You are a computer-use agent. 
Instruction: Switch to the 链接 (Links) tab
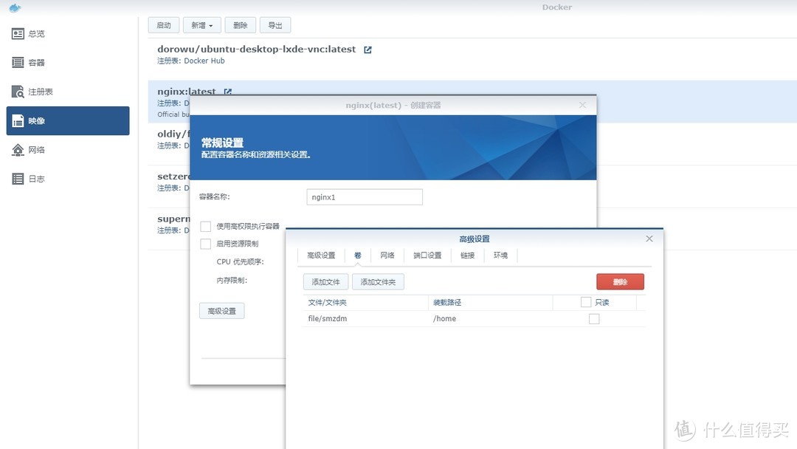point(468,256)
